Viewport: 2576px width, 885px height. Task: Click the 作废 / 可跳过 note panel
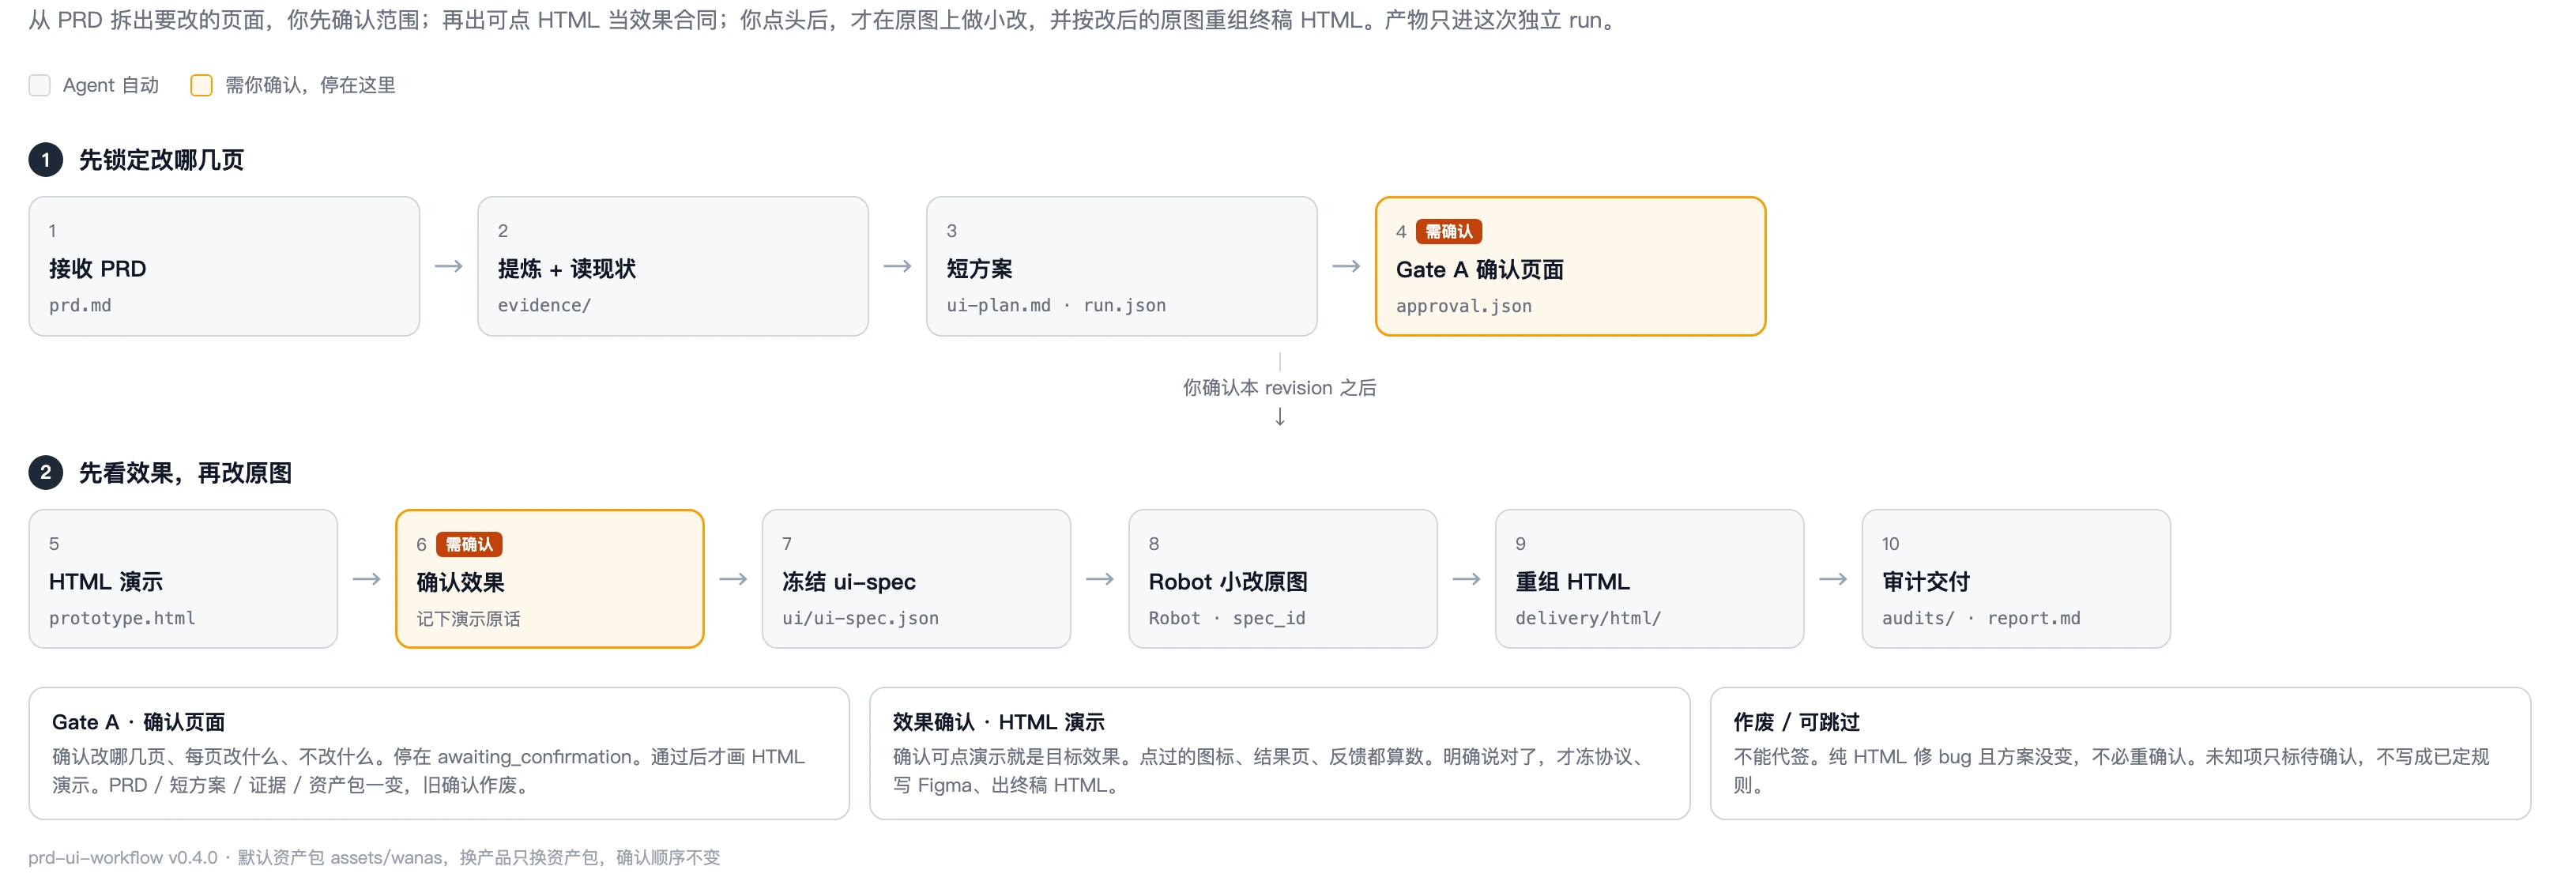coord(2120,753)
